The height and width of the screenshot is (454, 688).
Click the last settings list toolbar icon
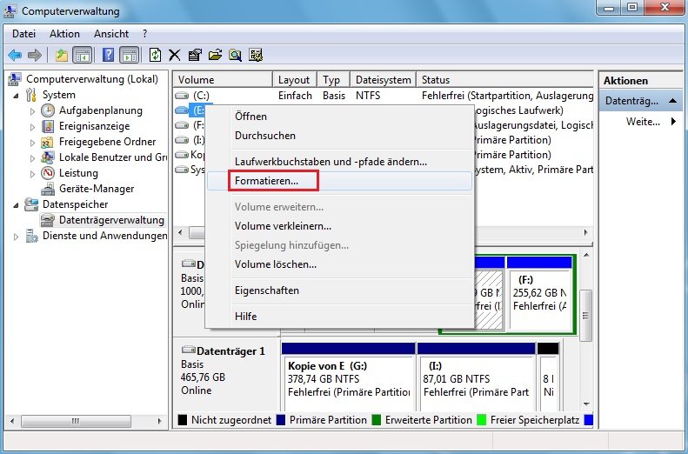pos(256,56)
